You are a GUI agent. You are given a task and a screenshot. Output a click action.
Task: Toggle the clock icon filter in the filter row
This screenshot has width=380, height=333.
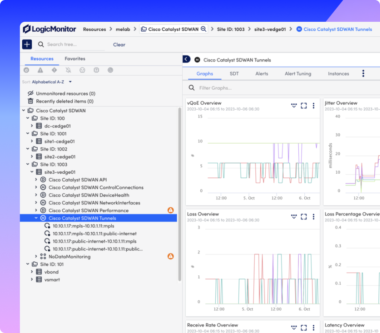pyautogui.click(x=110, y=70)
